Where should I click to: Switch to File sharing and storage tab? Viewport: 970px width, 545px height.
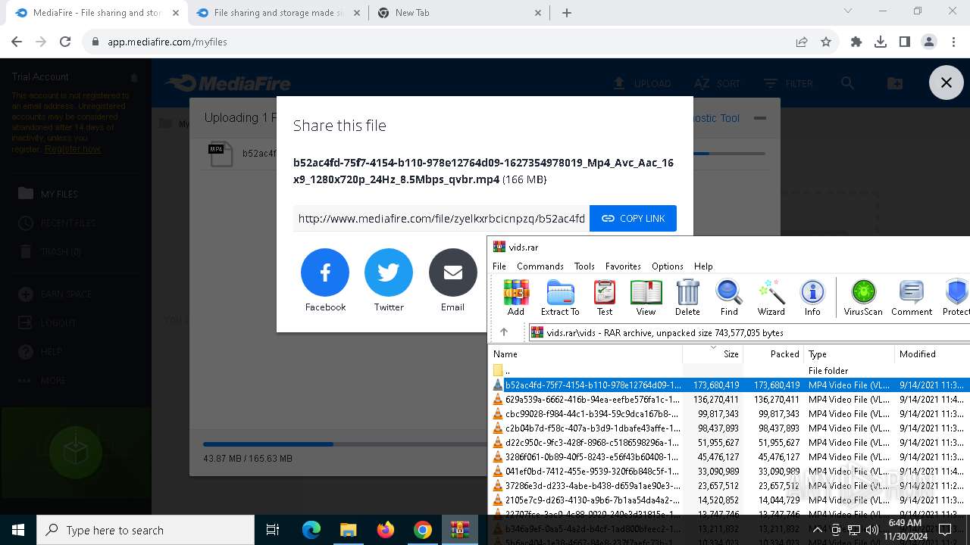tap(277, 13)
